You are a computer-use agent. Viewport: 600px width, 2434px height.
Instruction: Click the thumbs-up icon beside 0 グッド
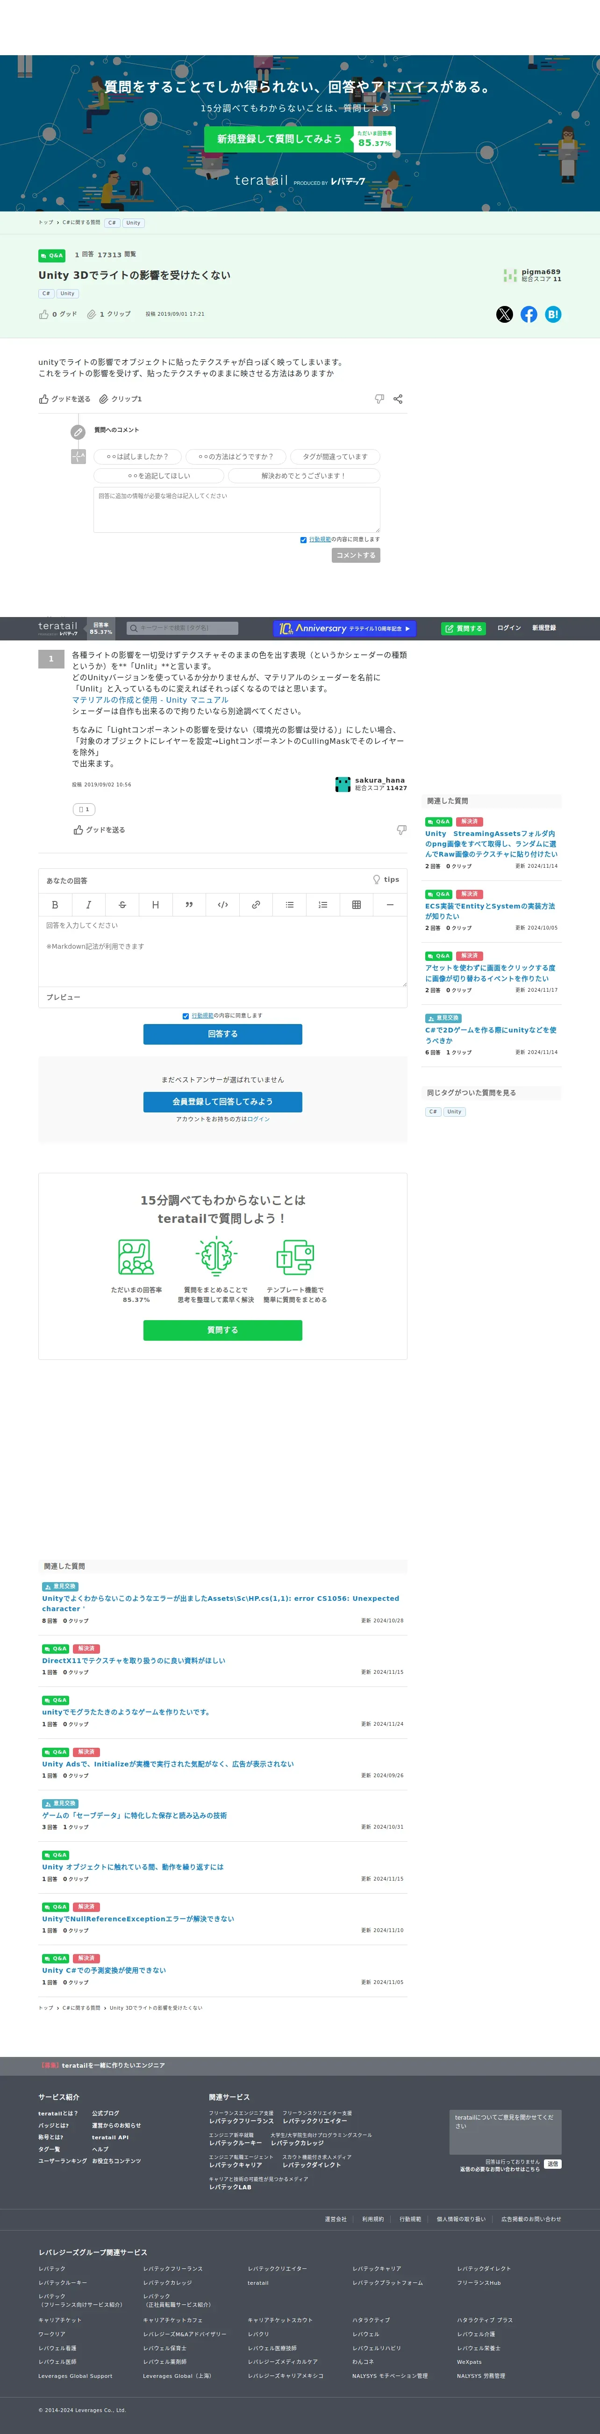tap(43, 315)
